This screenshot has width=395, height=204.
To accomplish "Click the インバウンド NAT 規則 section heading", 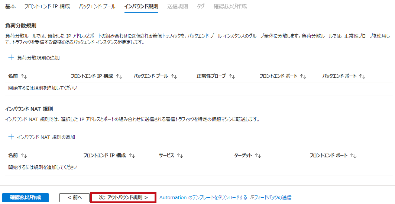I will click(29, 109).
